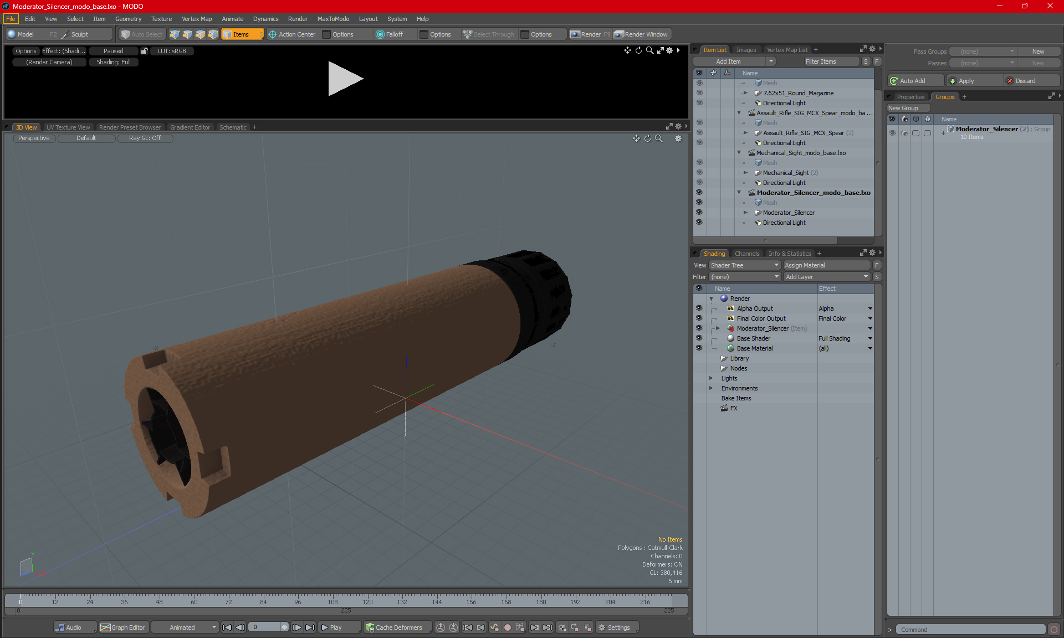The height and width of the screenshot is (638, 1064).
Task: Click the Command input field
Action: (971, 630)
